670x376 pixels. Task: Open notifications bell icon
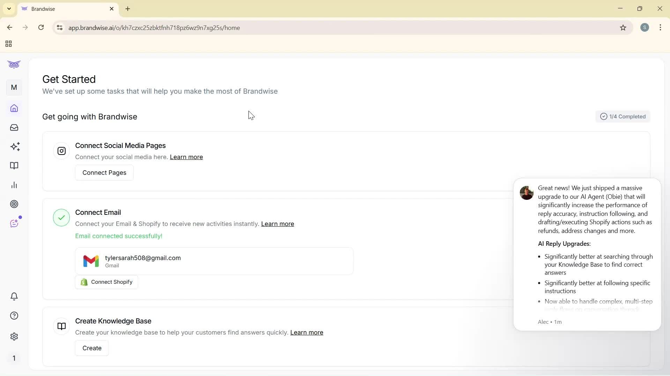(14, 296)
